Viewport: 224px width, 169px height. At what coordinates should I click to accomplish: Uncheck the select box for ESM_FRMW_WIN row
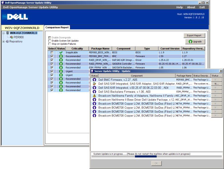pyautogui.click(x=52, y=68)
